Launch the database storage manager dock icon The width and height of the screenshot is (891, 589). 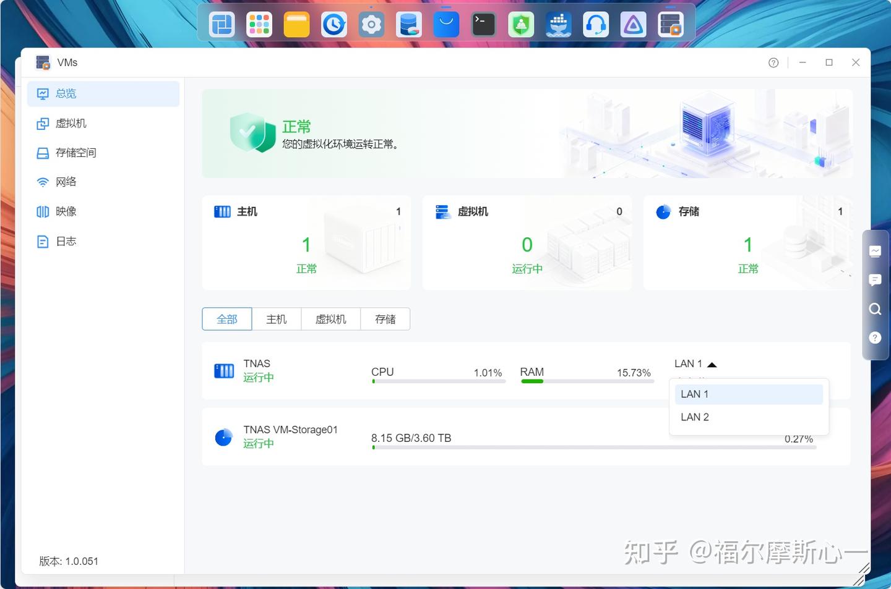[409, 25]
